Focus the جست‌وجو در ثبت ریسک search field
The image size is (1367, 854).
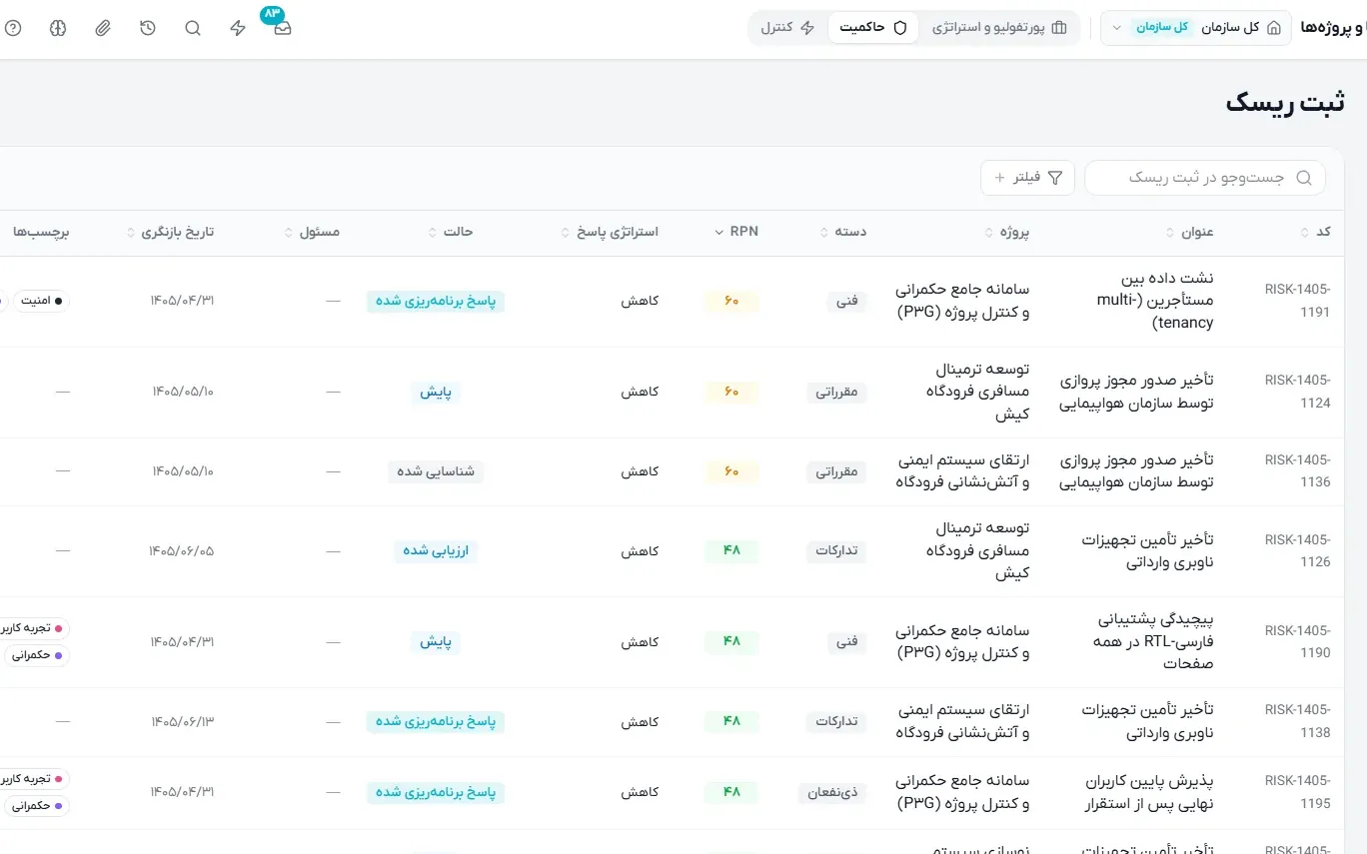tap(1205, 178)
